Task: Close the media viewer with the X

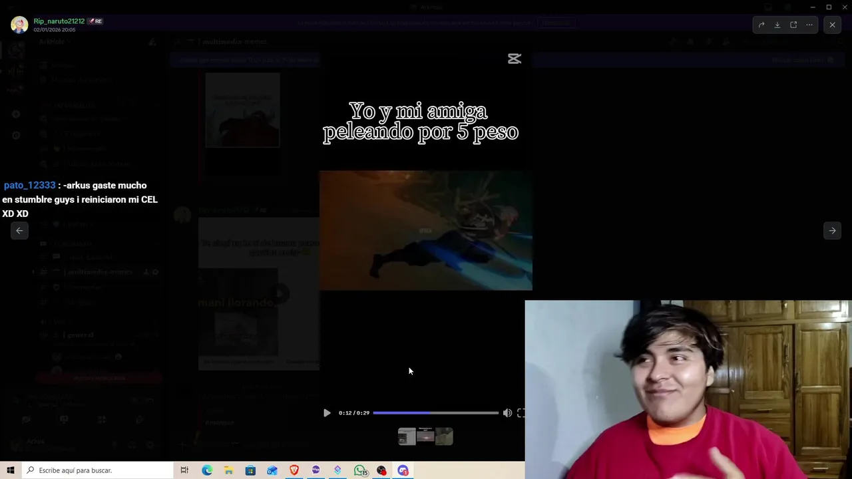Action: click(832, 25)
